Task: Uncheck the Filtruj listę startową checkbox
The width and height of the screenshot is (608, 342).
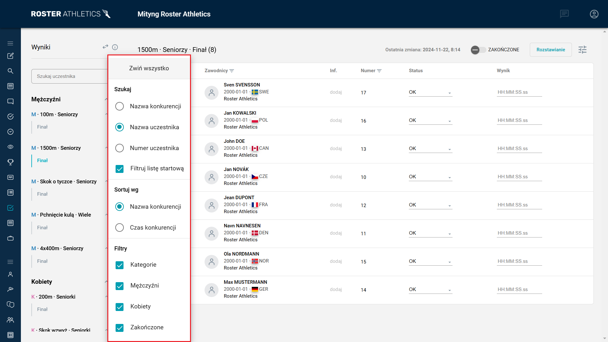Action: tap(119, 169)
